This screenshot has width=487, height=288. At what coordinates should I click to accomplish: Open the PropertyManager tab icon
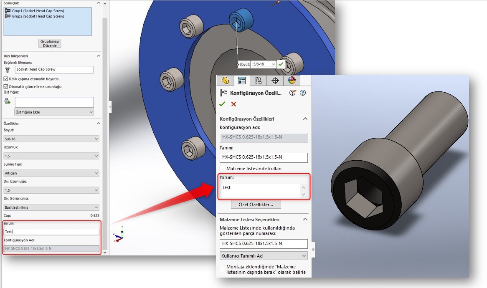[242, 81]
